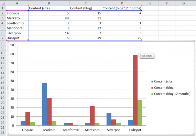Select row 1 header
This screenshot has width=196, height=136.
tap(3, 8)
